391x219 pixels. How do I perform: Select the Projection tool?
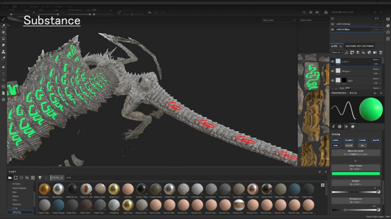click(x=3, y=32)
